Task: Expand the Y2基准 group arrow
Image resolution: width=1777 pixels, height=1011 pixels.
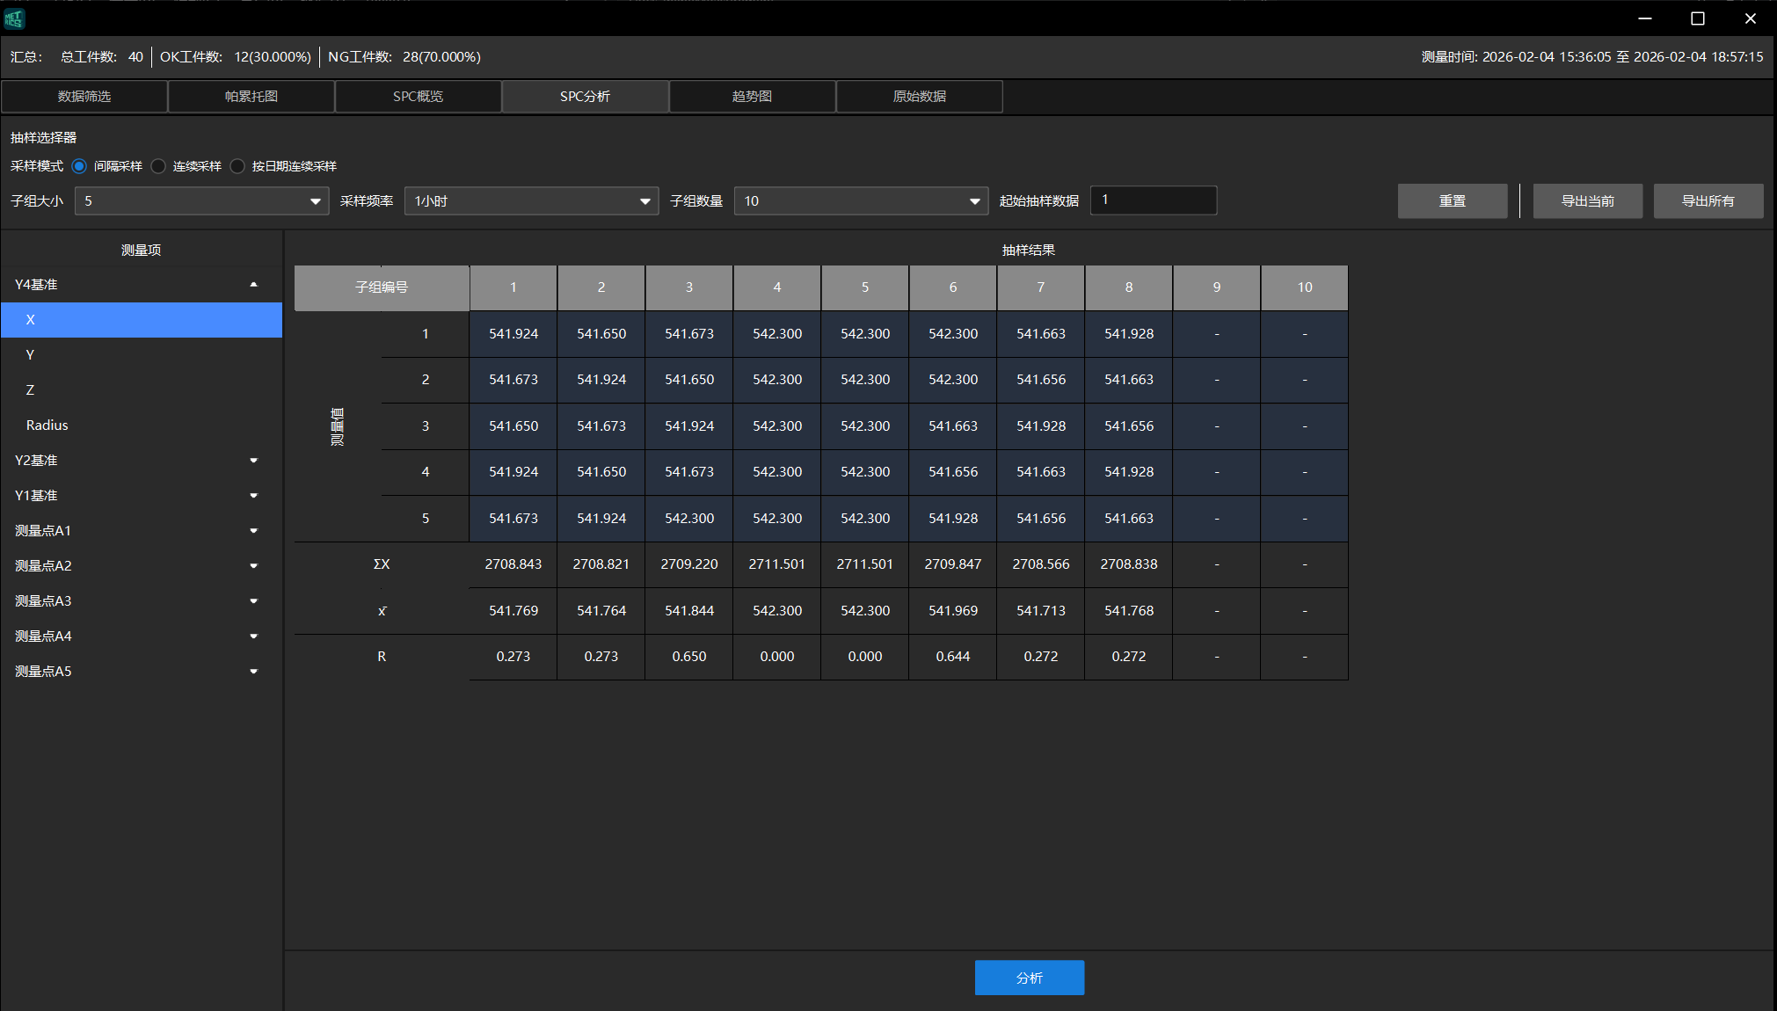Action: click(x=253, y=461)
